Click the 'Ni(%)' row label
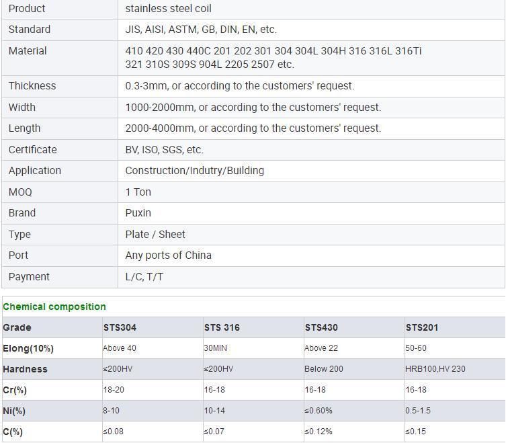 point(14,411)
